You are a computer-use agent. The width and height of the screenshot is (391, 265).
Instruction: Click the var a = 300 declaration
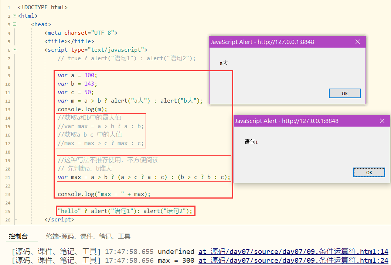point(78,75)
